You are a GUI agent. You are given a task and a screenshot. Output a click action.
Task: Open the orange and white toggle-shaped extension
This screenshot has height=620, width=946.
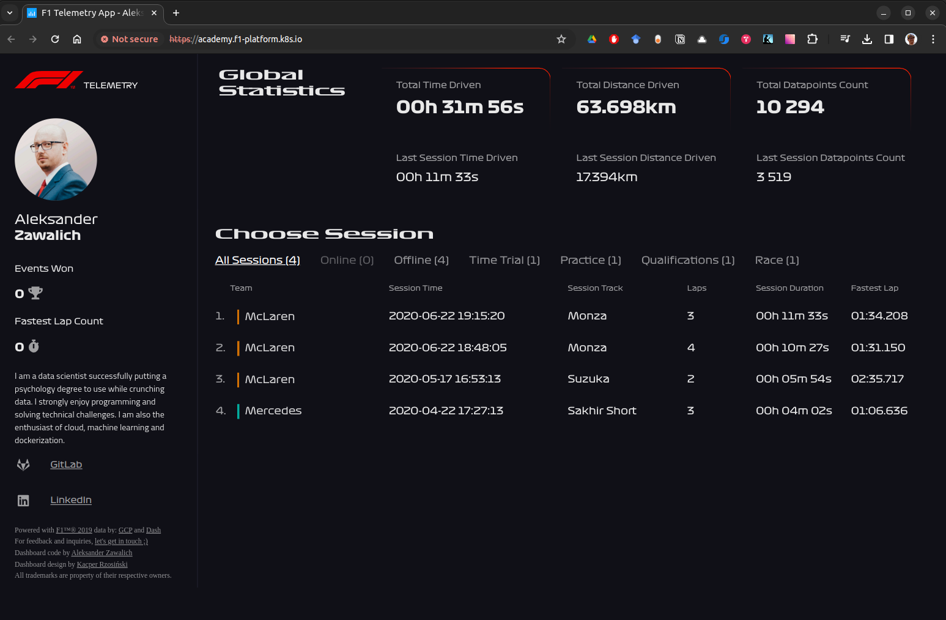point(658,39)
